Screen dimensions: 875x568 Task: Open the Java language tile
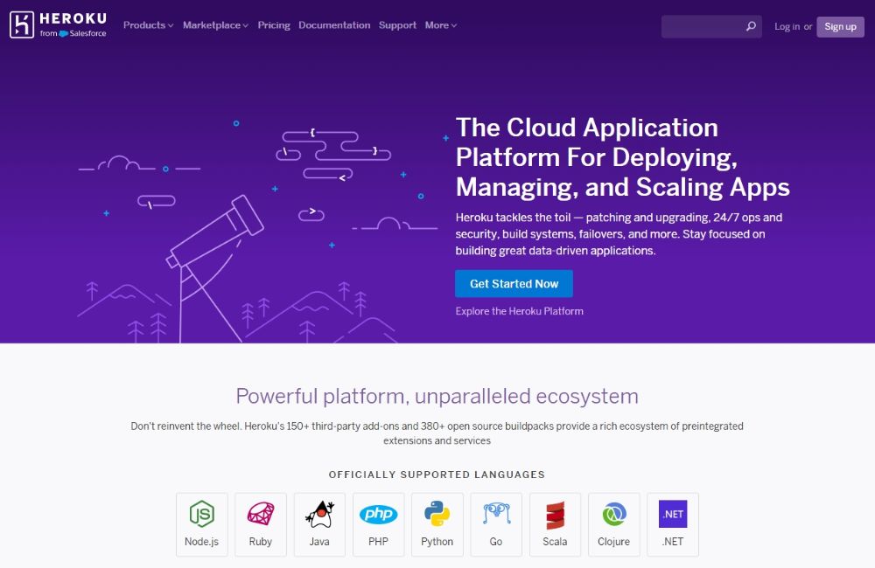(319, 524)
